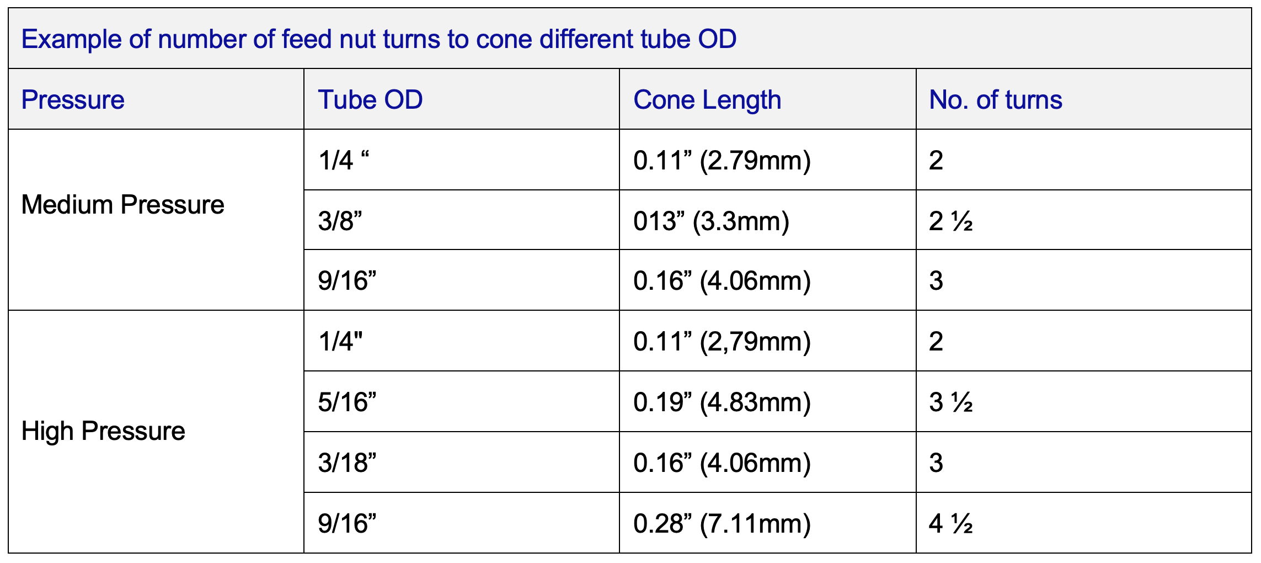
Task: Select the Medium Pressure row label
Action: (x=122, y=205)
